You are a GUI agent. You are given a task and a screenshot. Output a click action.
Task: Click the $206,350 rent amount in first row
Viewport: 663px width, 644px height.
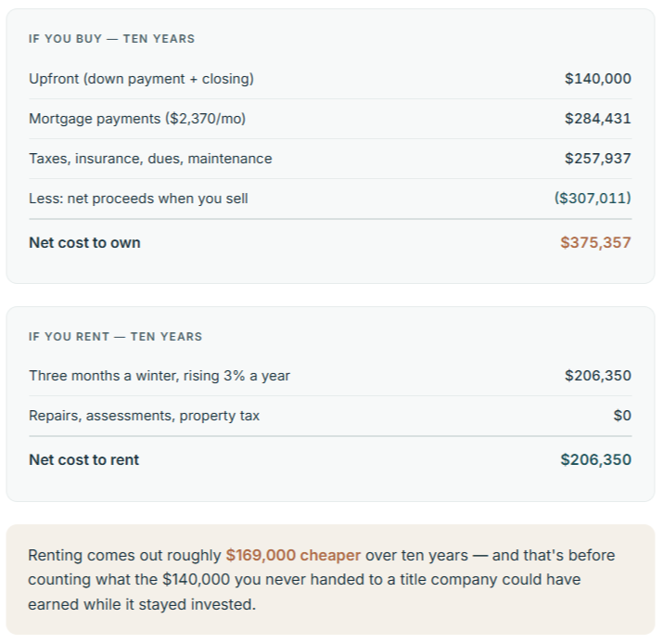click(598, 376)
